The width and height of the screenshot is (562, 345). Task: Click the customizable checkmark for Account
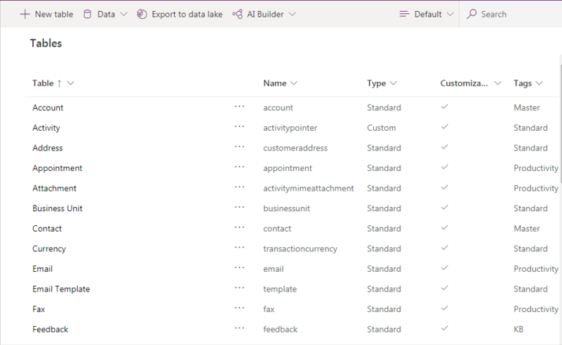click(x=444, y=107)
